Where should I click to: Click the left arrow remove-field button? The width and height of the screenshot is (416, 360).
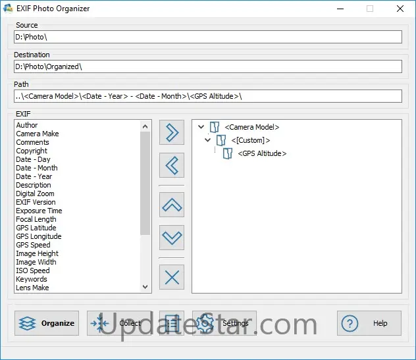[x=172, y=165]
